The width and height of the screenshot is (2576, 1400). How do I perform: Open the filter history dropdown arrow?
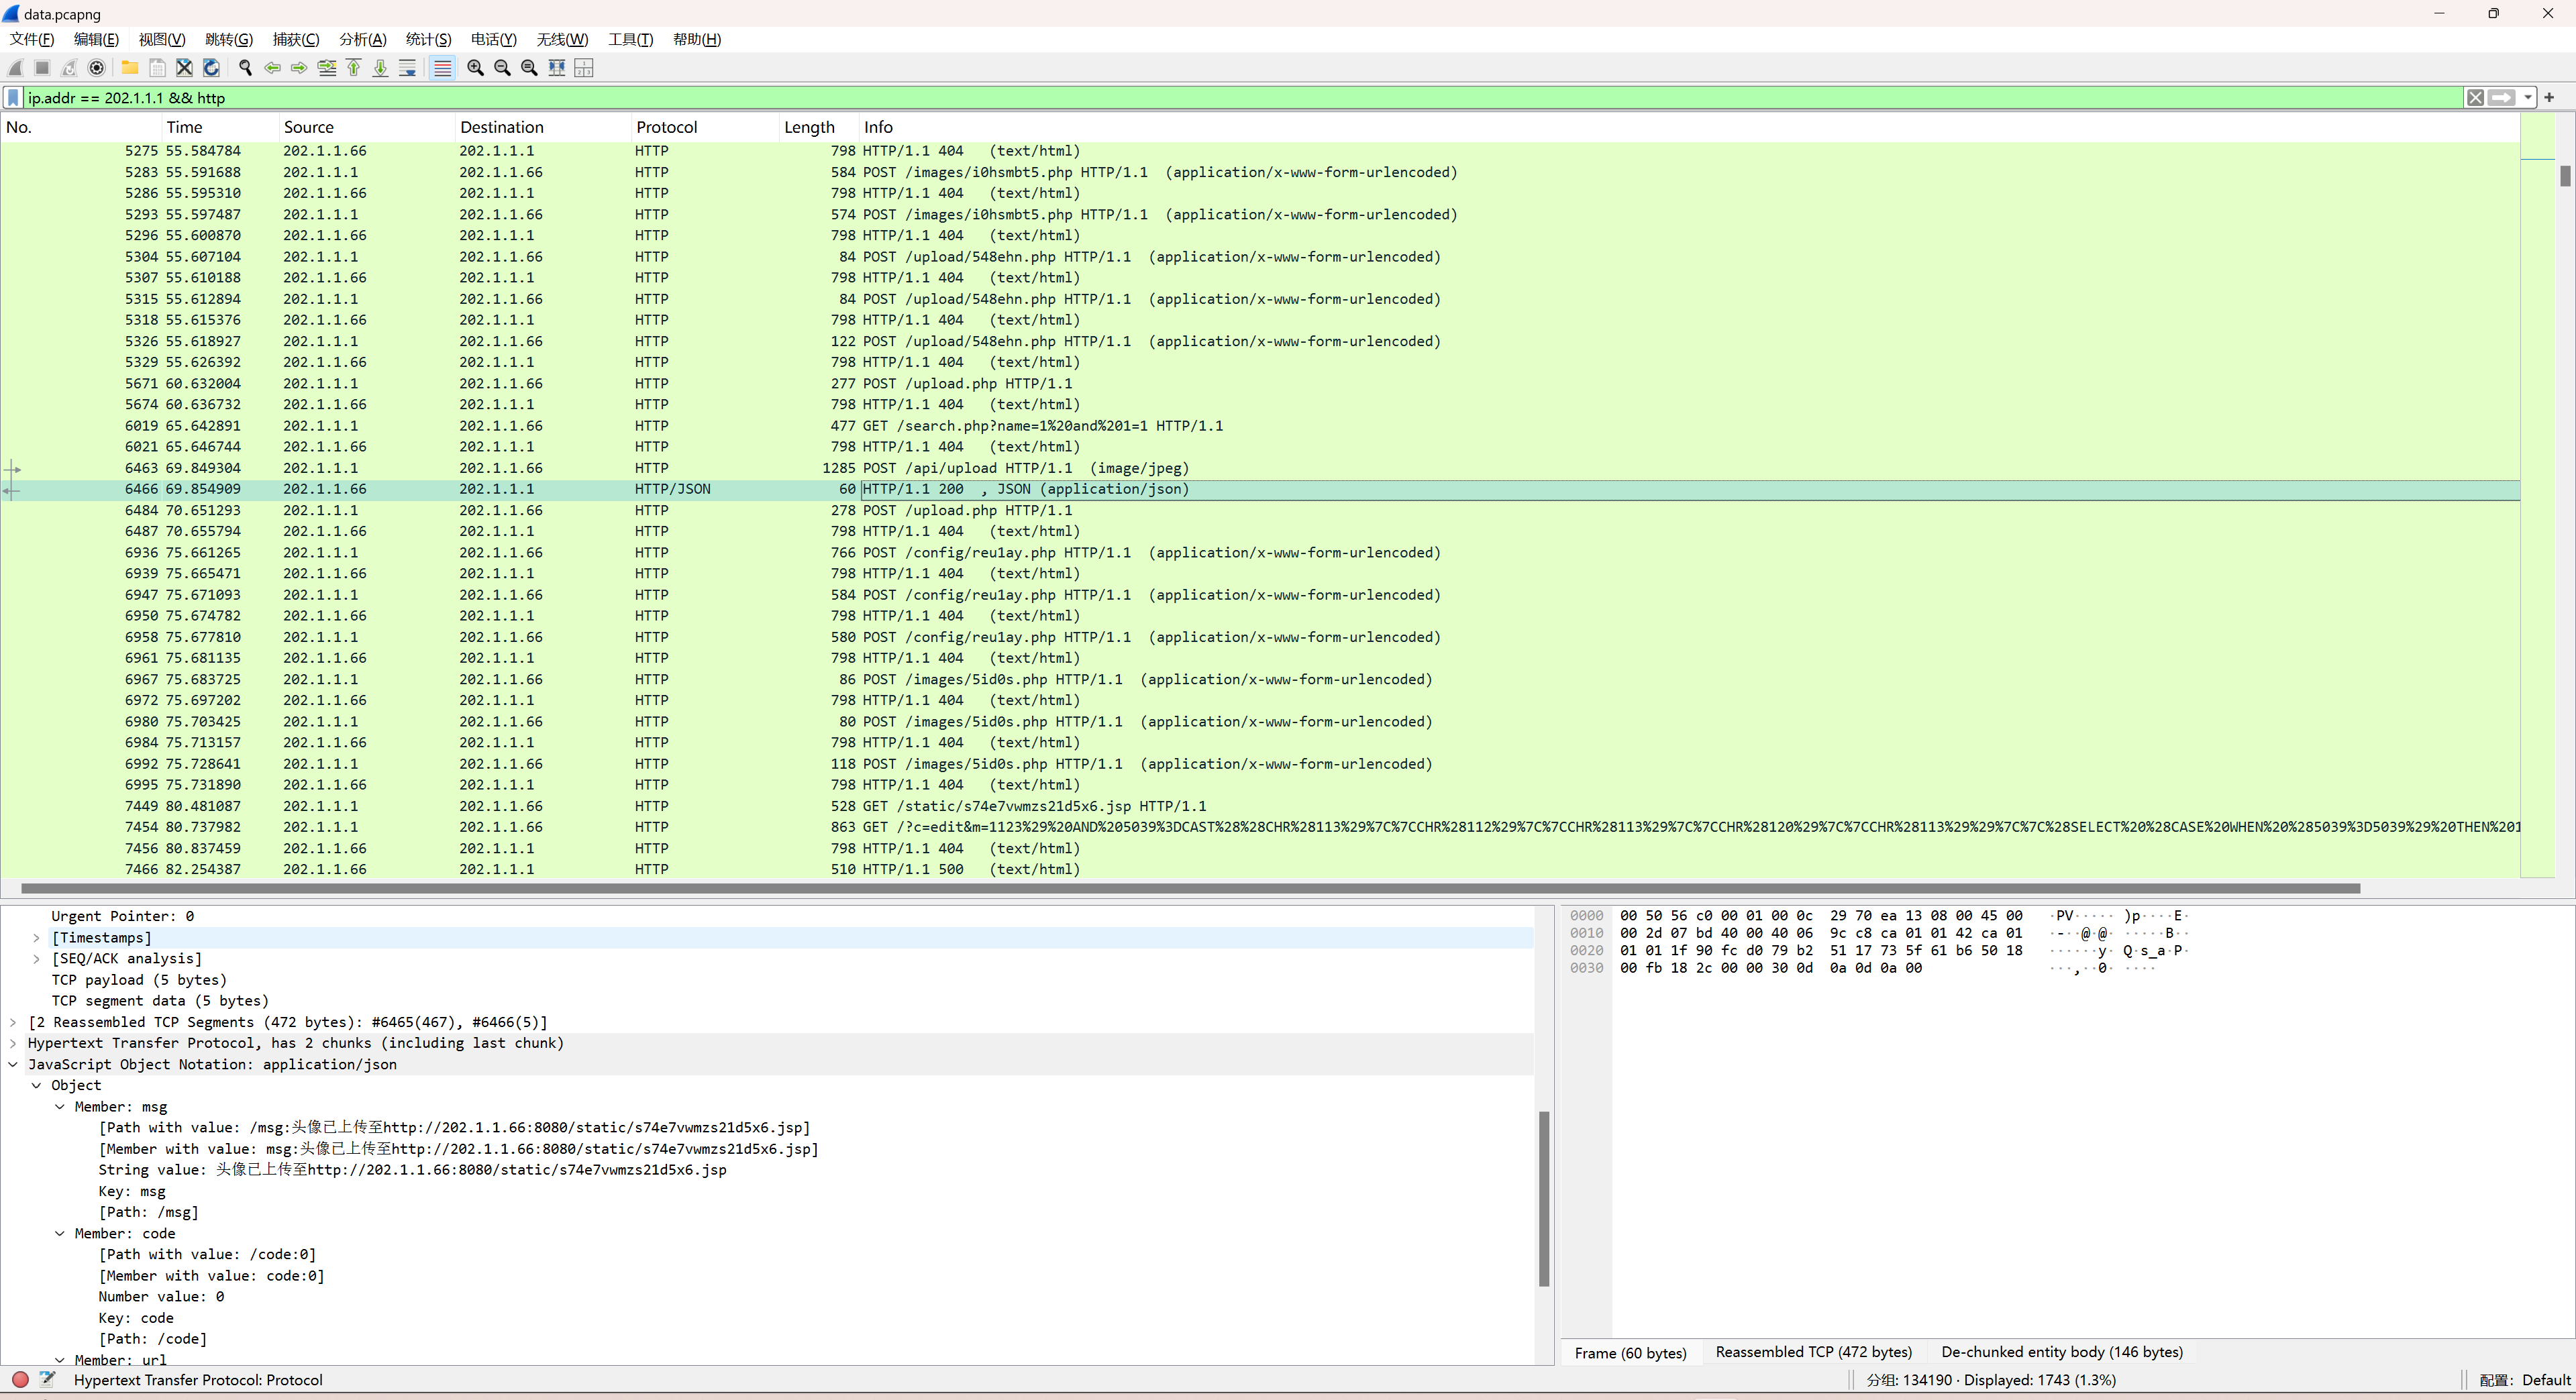(x=2527, y=98)
